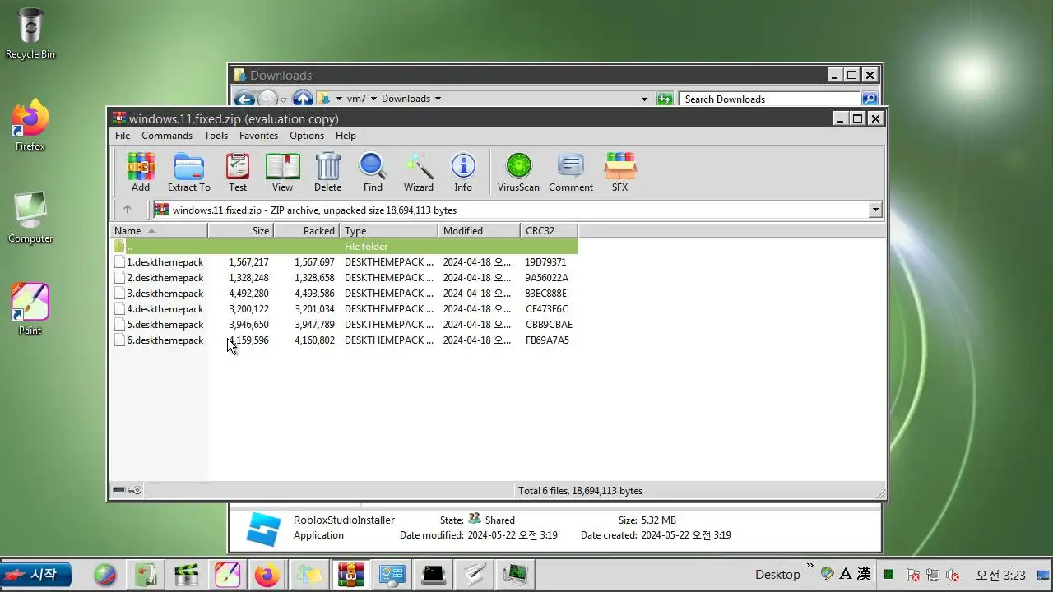Select file 4.deskthemepack

click(x=165, y=309)
